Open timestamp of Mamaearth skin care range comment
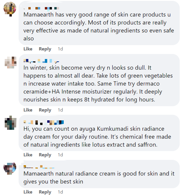The image size is (185, 195). click(x=60, y=49)
